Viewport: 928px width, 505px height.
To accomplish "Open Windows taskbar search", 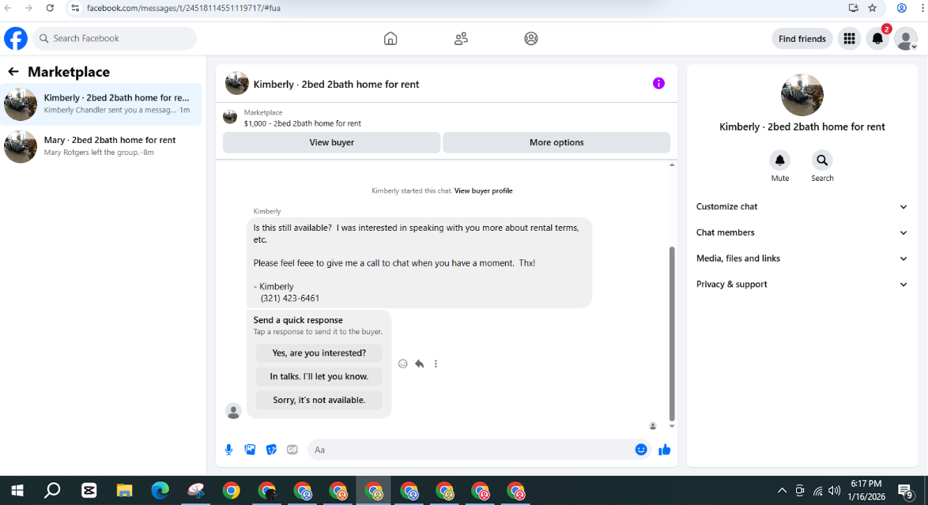I will coord(53,491).
